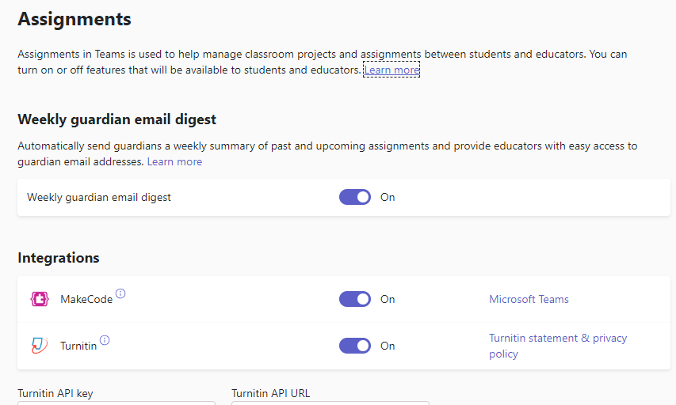Click the On label beside Turnitin toggle

[x=388, y=346]
